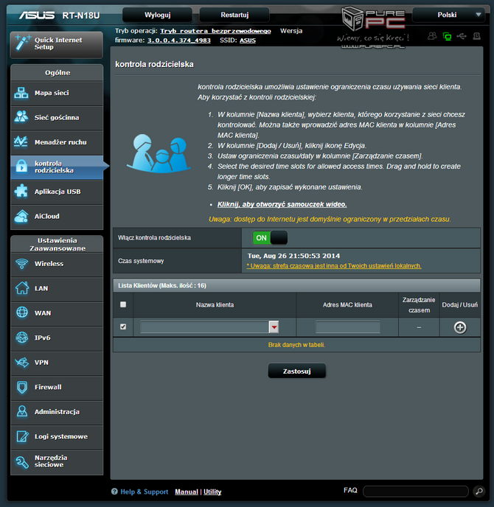Click the Quick Internet Setup wand icon
Screen dimensions: 494x507
click(22, 43)
